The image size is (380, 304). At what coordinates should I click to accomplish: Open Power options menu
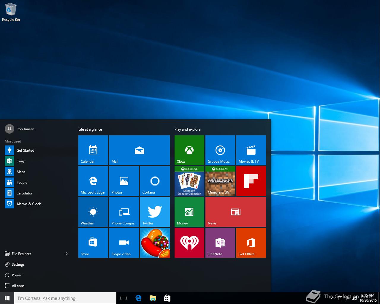(17, 275)
